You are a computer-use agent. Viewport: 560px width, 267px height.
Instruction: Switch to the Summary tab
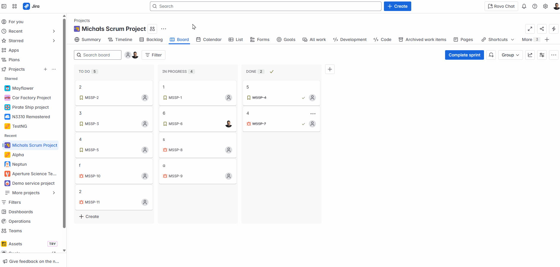pyautogui.click(x=88, y=40)
